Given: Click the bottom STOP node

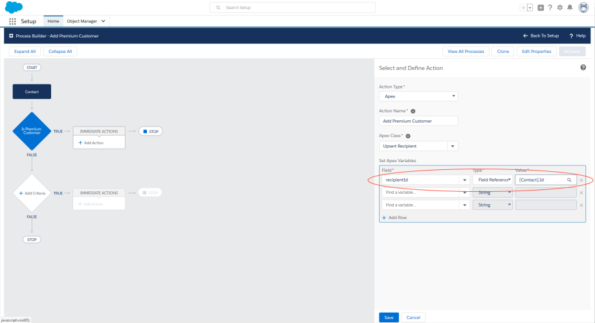Looking at the screenshot, I should 32,240.
